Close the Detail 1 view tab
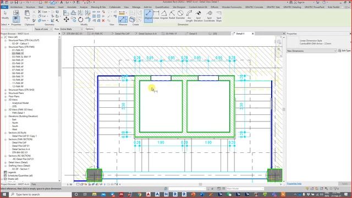Viewport: 352px width, 198px height. tap(253, 34)
